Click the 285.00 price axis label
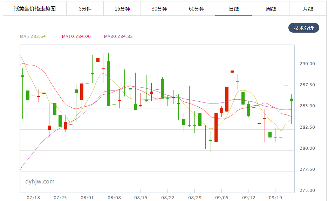The height and width of the screenshot is (201, 328). pyautogui.click(x=307, y=106)
